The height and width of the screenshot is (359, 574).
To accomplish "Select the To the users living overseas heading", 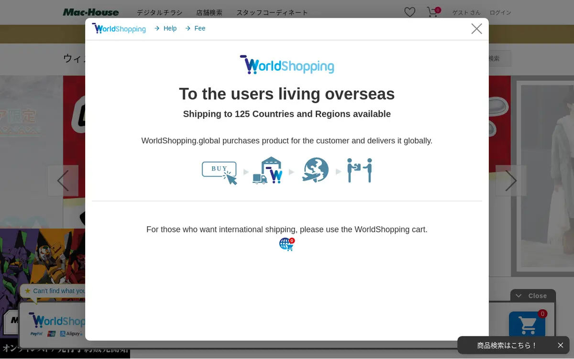I will tap(287, 94).
